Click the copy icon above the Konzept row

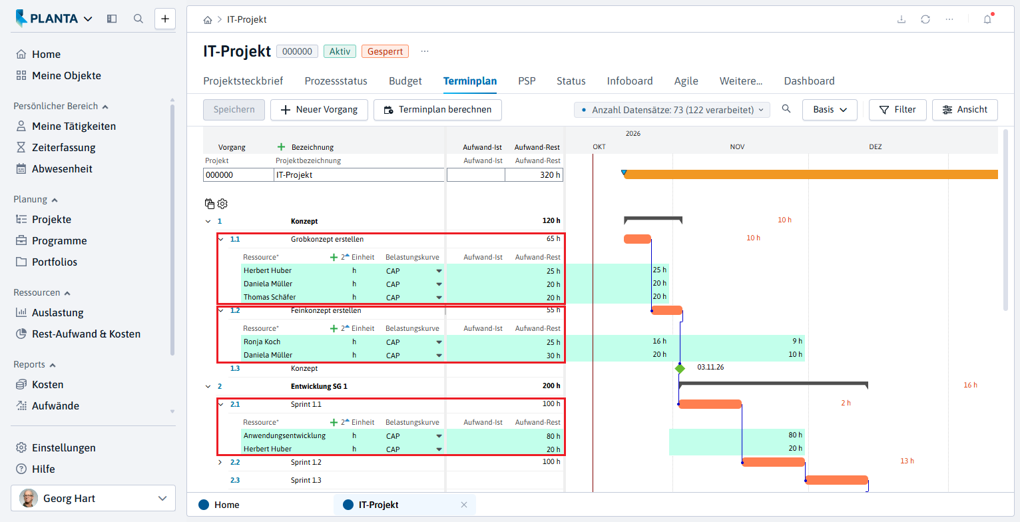tap(210, 204)
